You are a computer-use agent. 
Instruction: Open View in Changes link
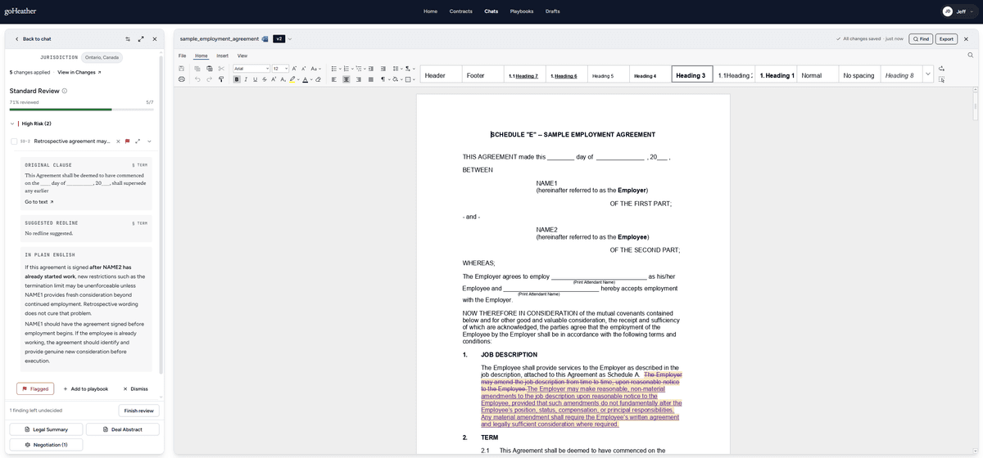click(79, 72)
